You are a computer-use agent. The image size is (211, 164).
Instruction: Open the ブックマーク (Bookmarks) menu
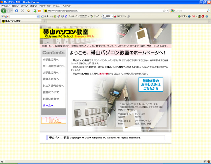(45, 6)
